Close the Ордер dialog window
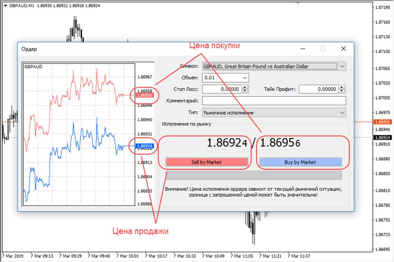This screenshot has height=262, width=394. (344, 49)
